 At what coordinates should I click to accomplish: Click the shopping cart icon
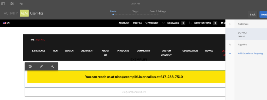222,23
